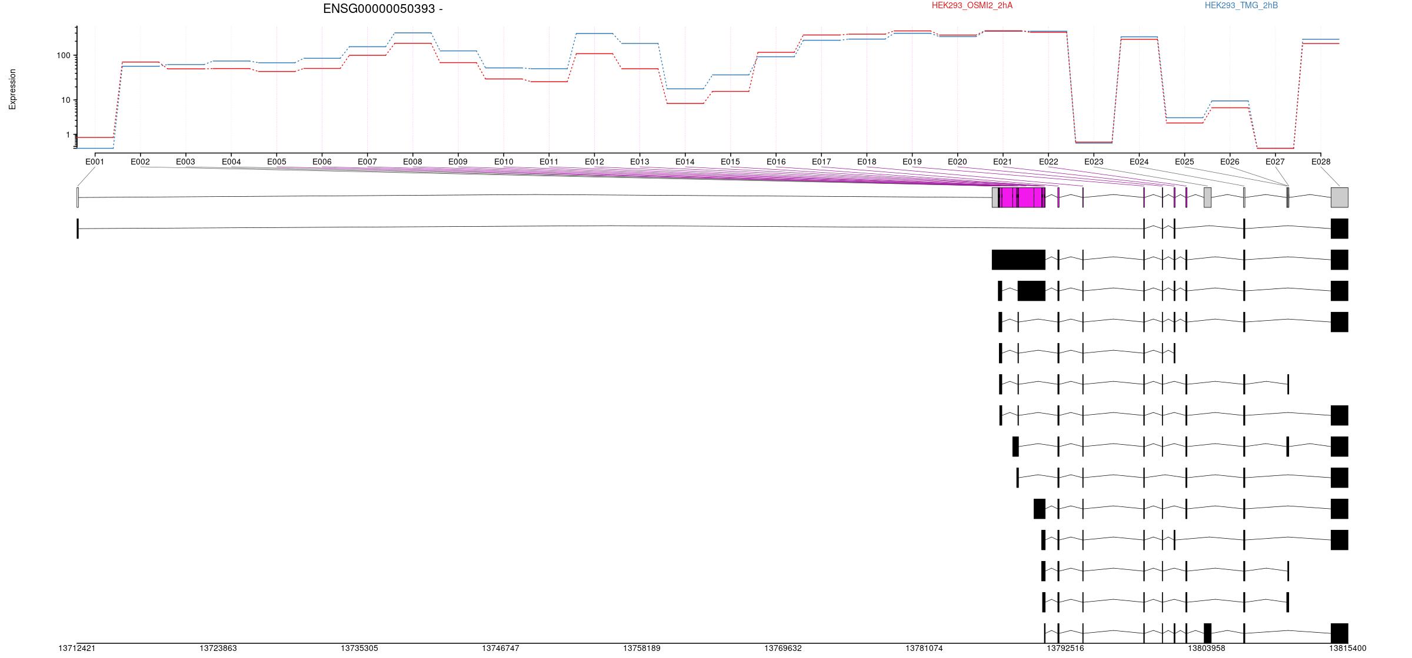Click genomic coordinate 13712421
1412x658 pixels.
tap(77, 648)
